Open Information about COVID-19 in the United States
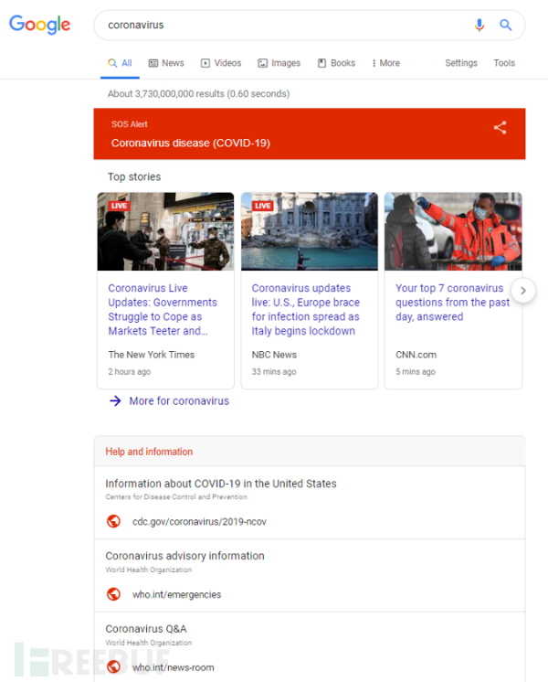Viewport: 548px width, 682px height. coord(220,484)
